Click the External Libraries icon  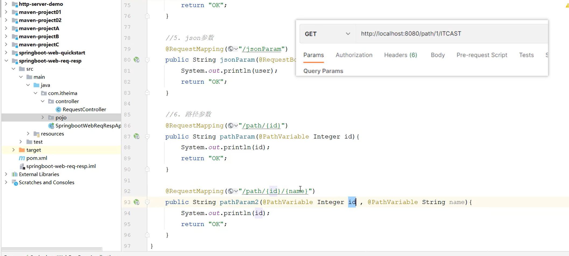click(15, 174)
